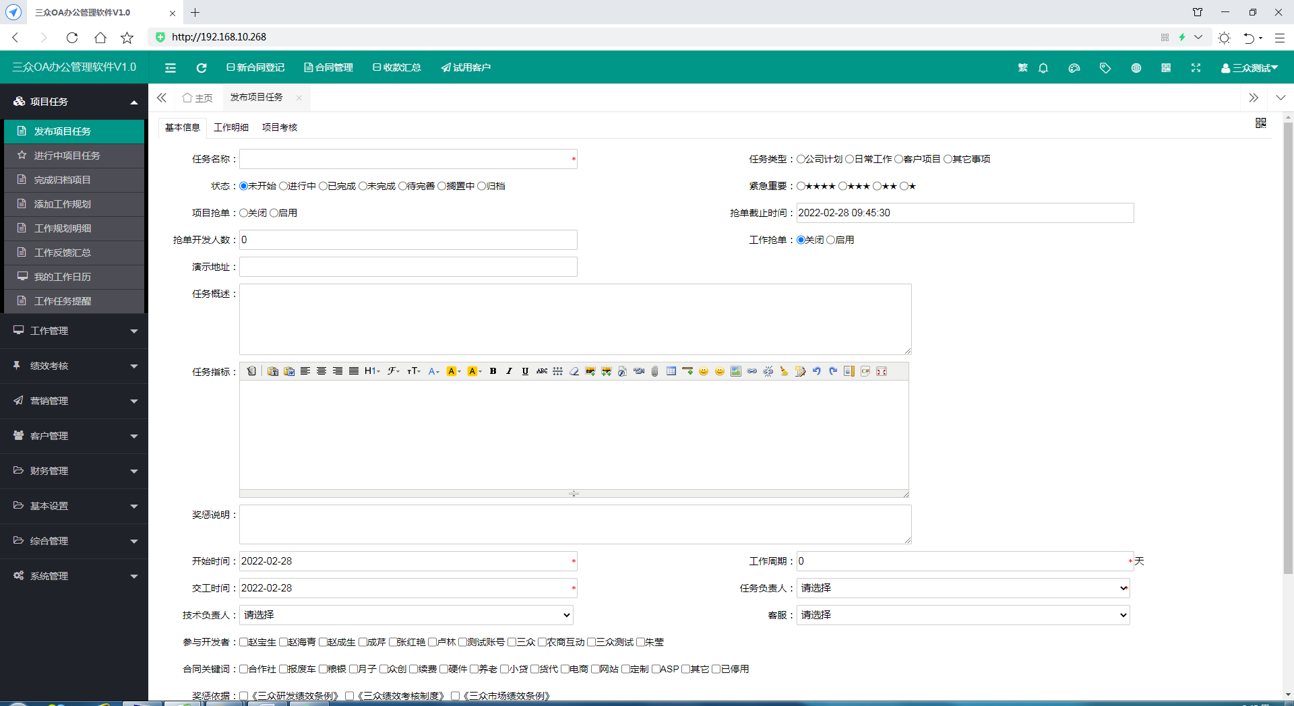Open 试用客户 in top menu
The width and height of the screenshot is (1294, 706).
[466, 67]
